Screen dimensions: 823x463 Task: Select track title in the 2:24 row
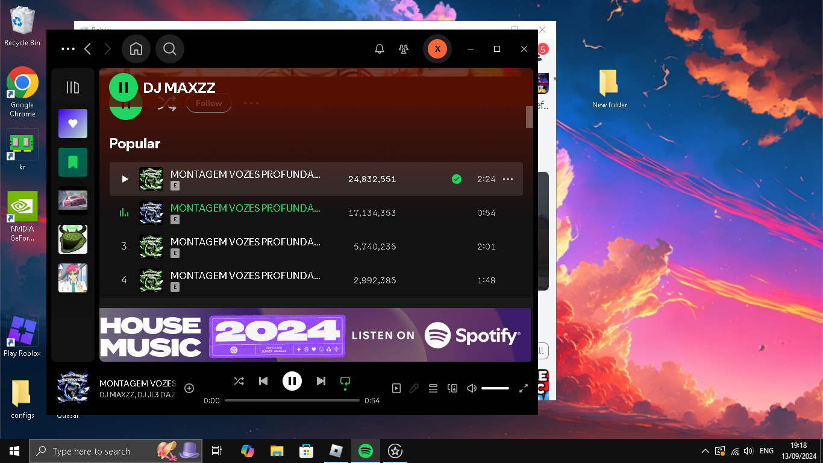[245, 174]
